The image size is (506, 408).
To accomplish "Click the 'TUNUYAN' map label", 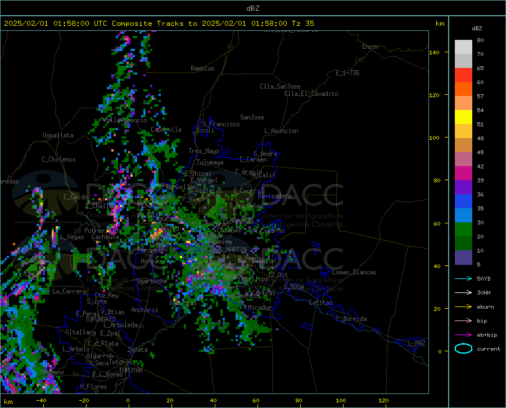I will (130, 370).
